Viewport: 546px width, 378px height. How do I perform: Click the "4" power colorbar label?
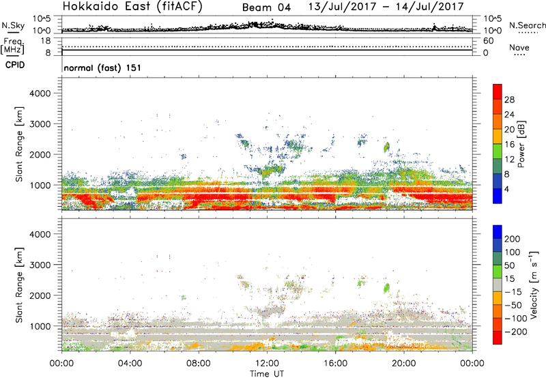[x=506, y=189]
